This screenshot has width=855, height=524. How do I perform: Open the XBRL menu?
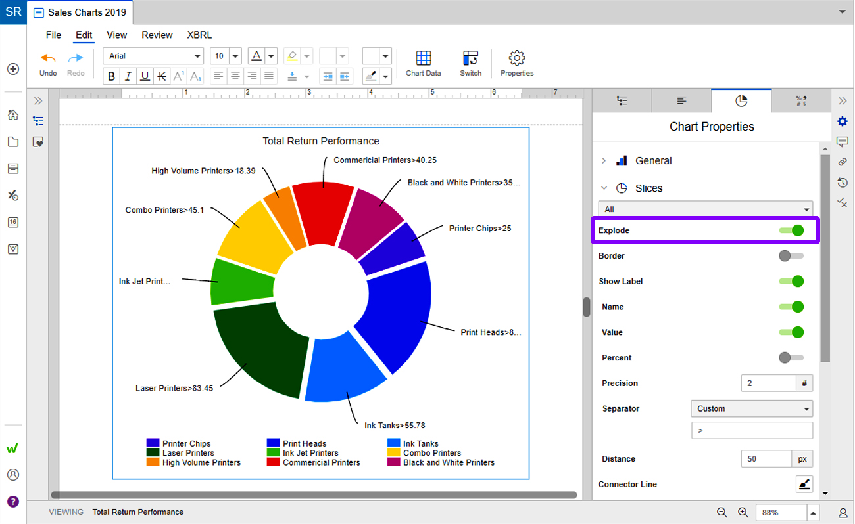pos(199,35)
